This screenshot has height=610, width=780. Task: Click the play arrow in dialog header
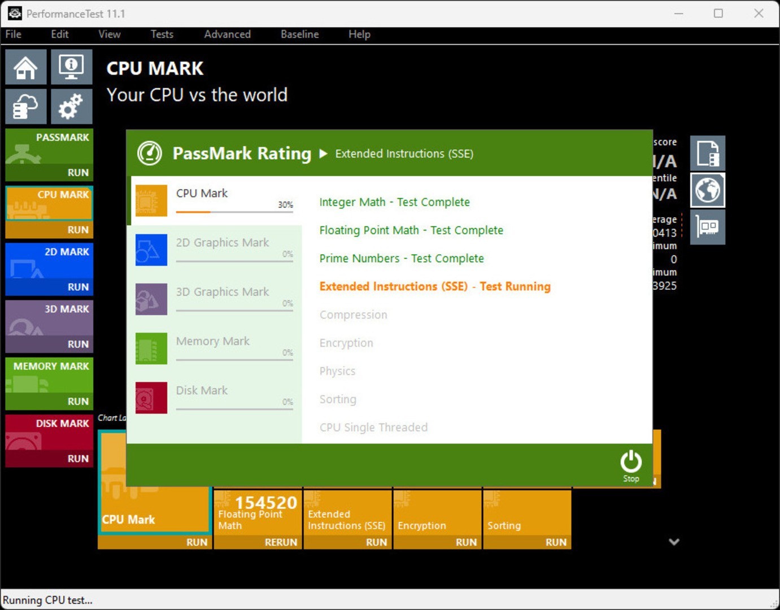323,154
